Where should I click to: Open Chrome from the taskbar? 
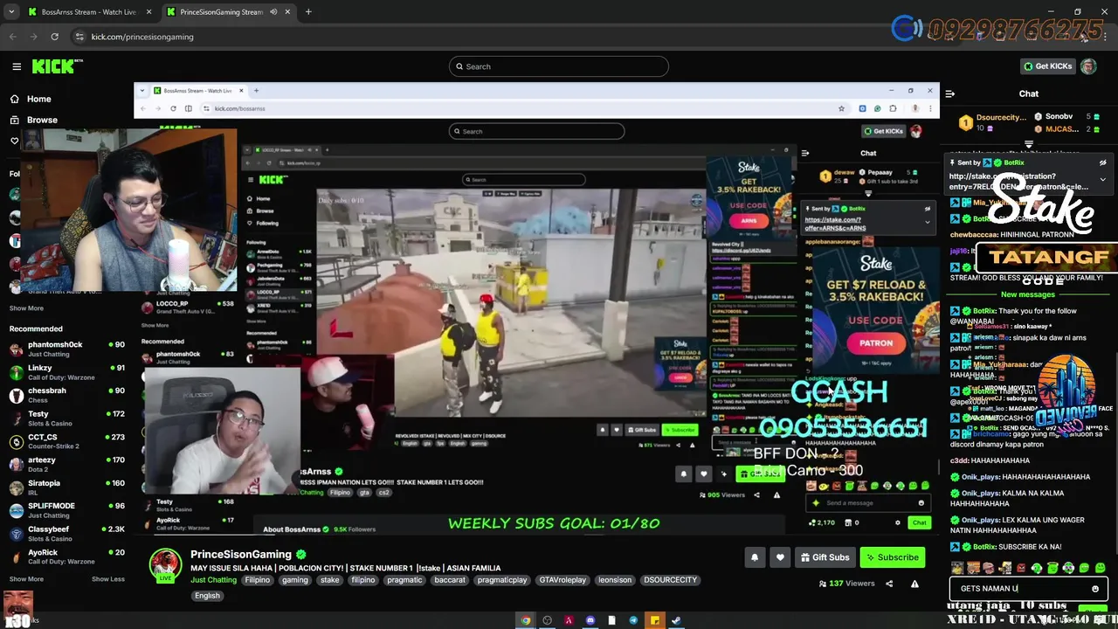point(526,620)
